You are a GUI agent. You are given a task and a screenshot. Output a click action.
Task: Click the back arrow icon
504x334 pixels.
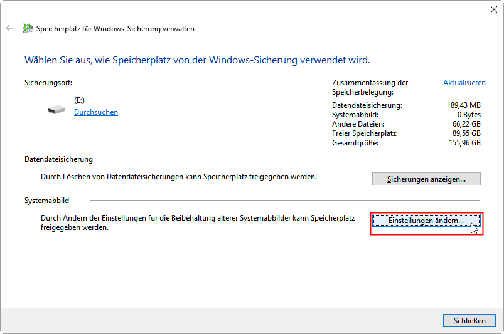[x=9, y=29]
